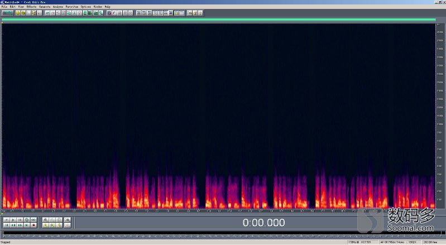
Task: Click the second yellow magnifier zoom icon
Action: coord(52,225)
